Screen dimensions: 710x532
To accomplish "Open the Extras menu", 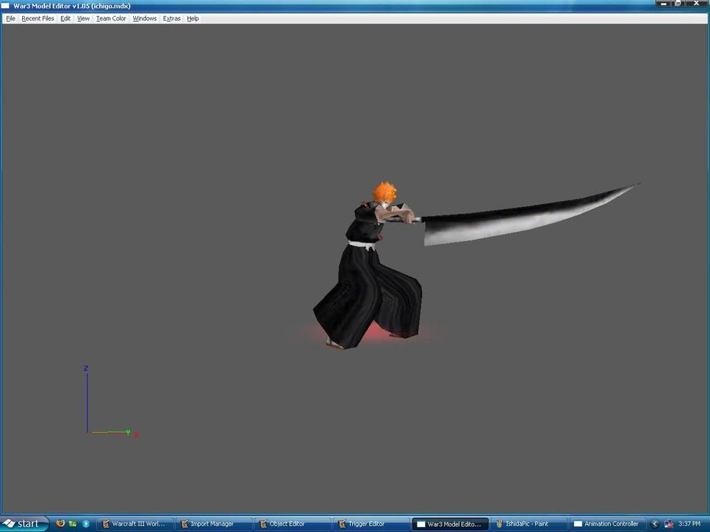I will [172, 19].
